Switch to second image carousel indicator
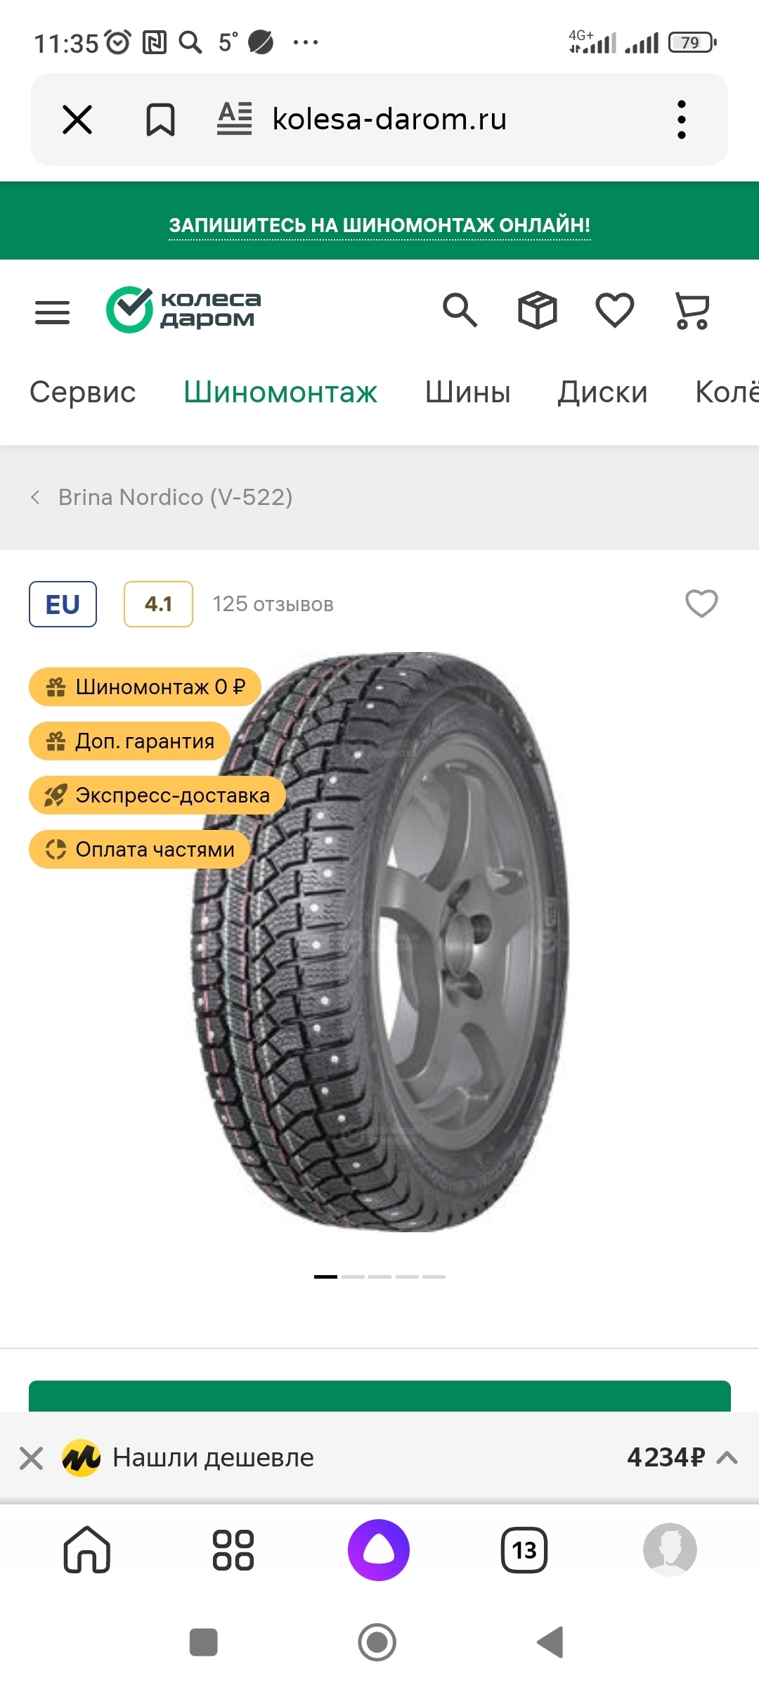The width and height of the screenshot is (759, 1688). coord(353,1276)
